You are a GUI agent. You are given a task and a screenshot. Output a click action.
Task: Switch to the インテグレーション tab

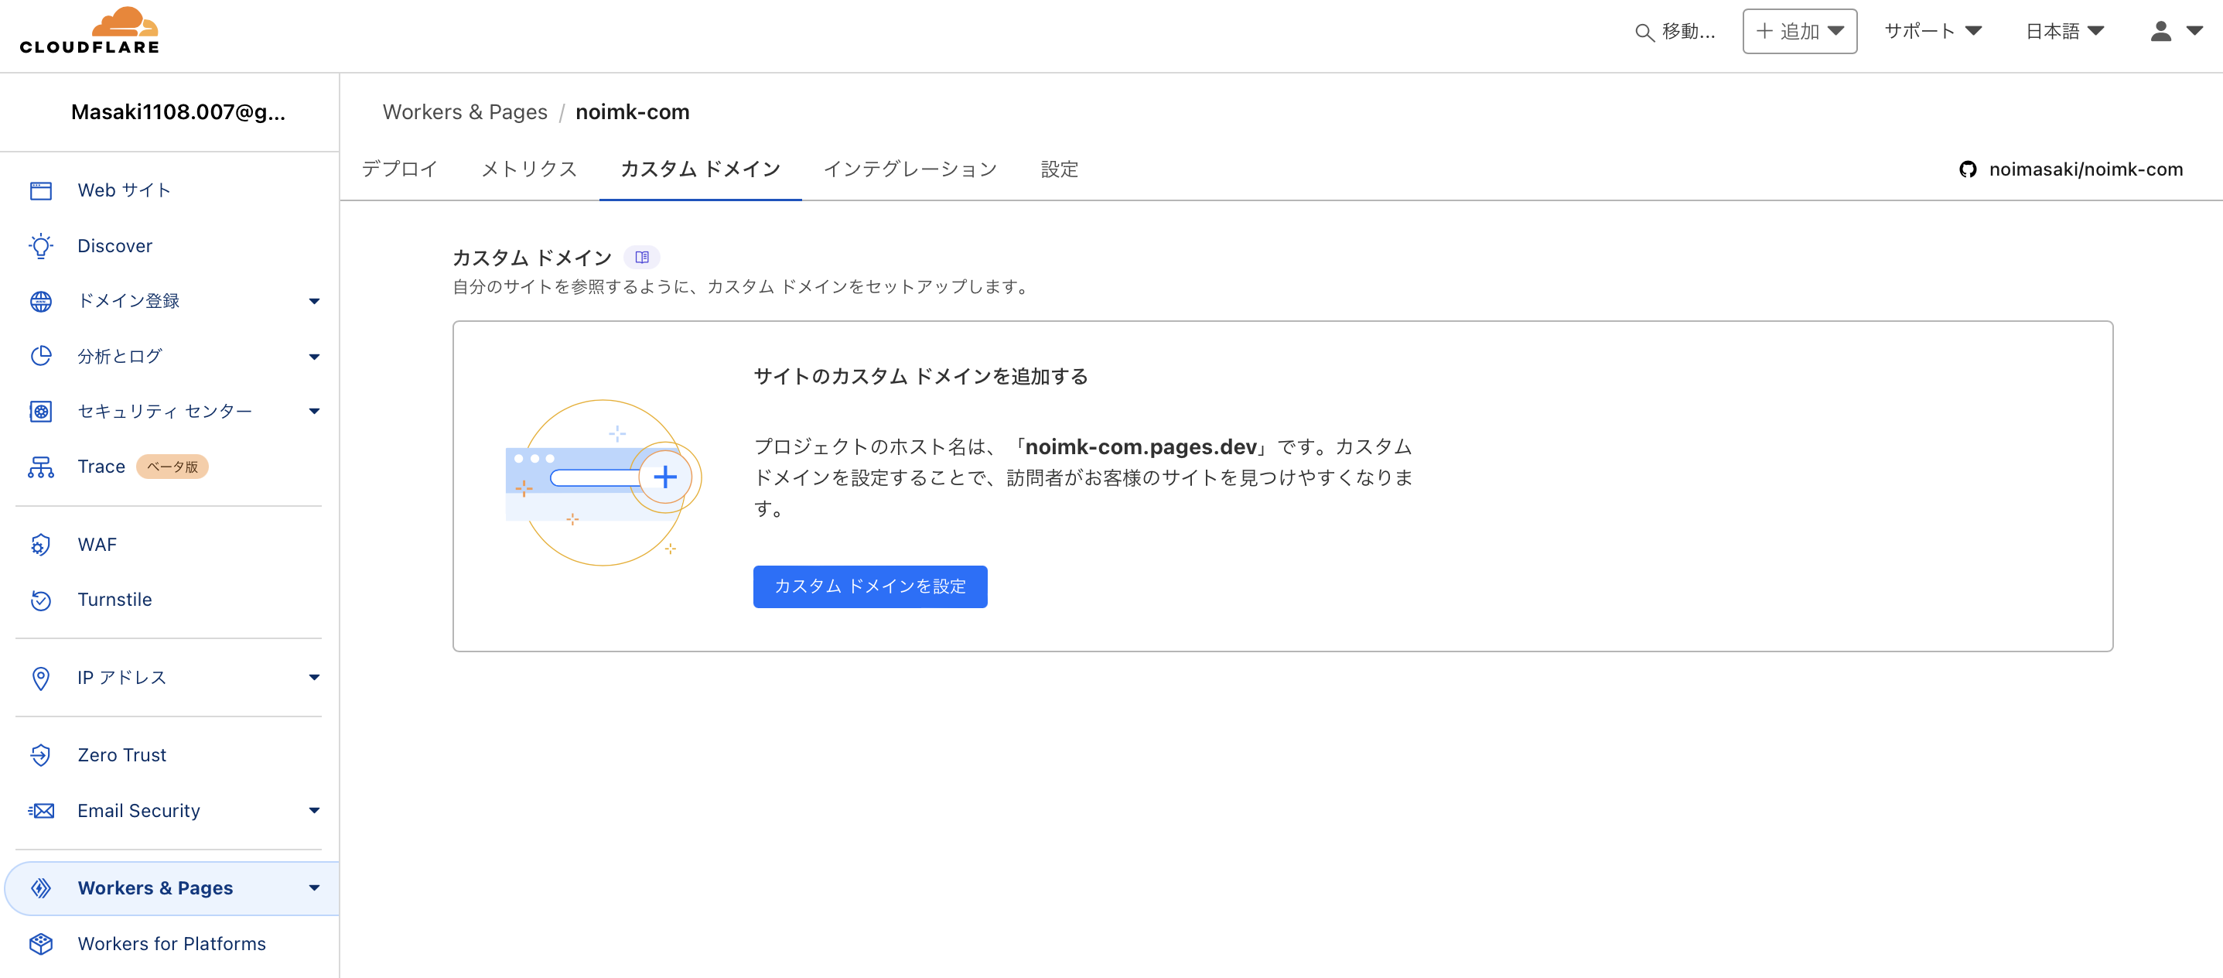click(910, 169)
